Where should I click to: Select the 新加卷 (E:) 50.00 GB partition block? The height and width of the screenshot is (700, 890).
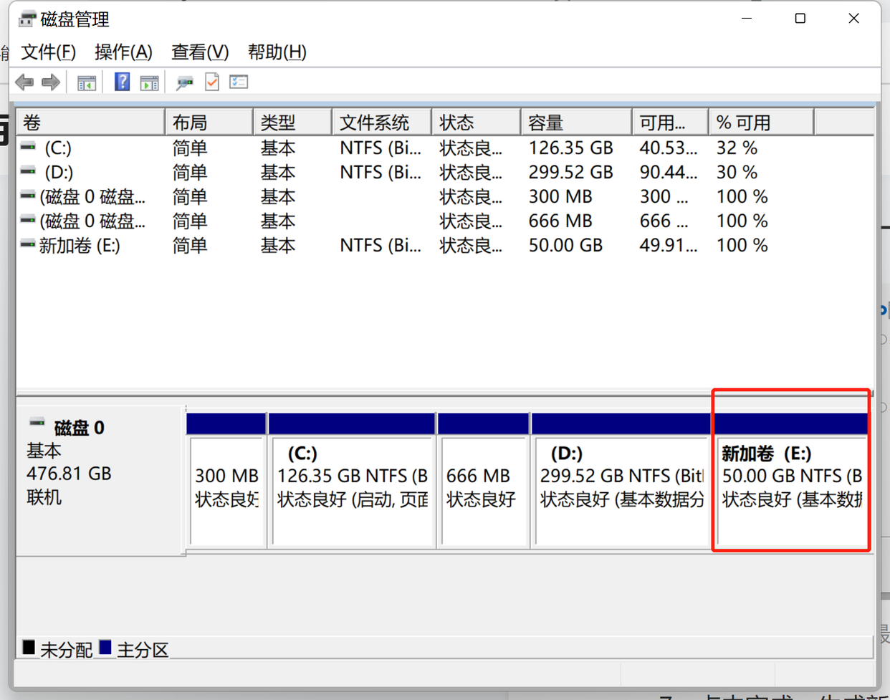791,481
